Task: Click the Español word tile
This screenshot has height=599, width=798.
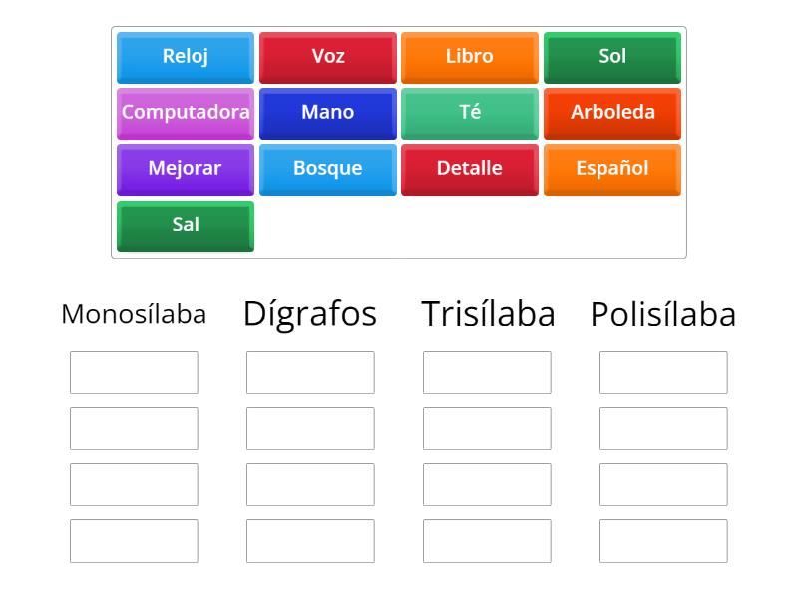Action: [x=612, y=169]
